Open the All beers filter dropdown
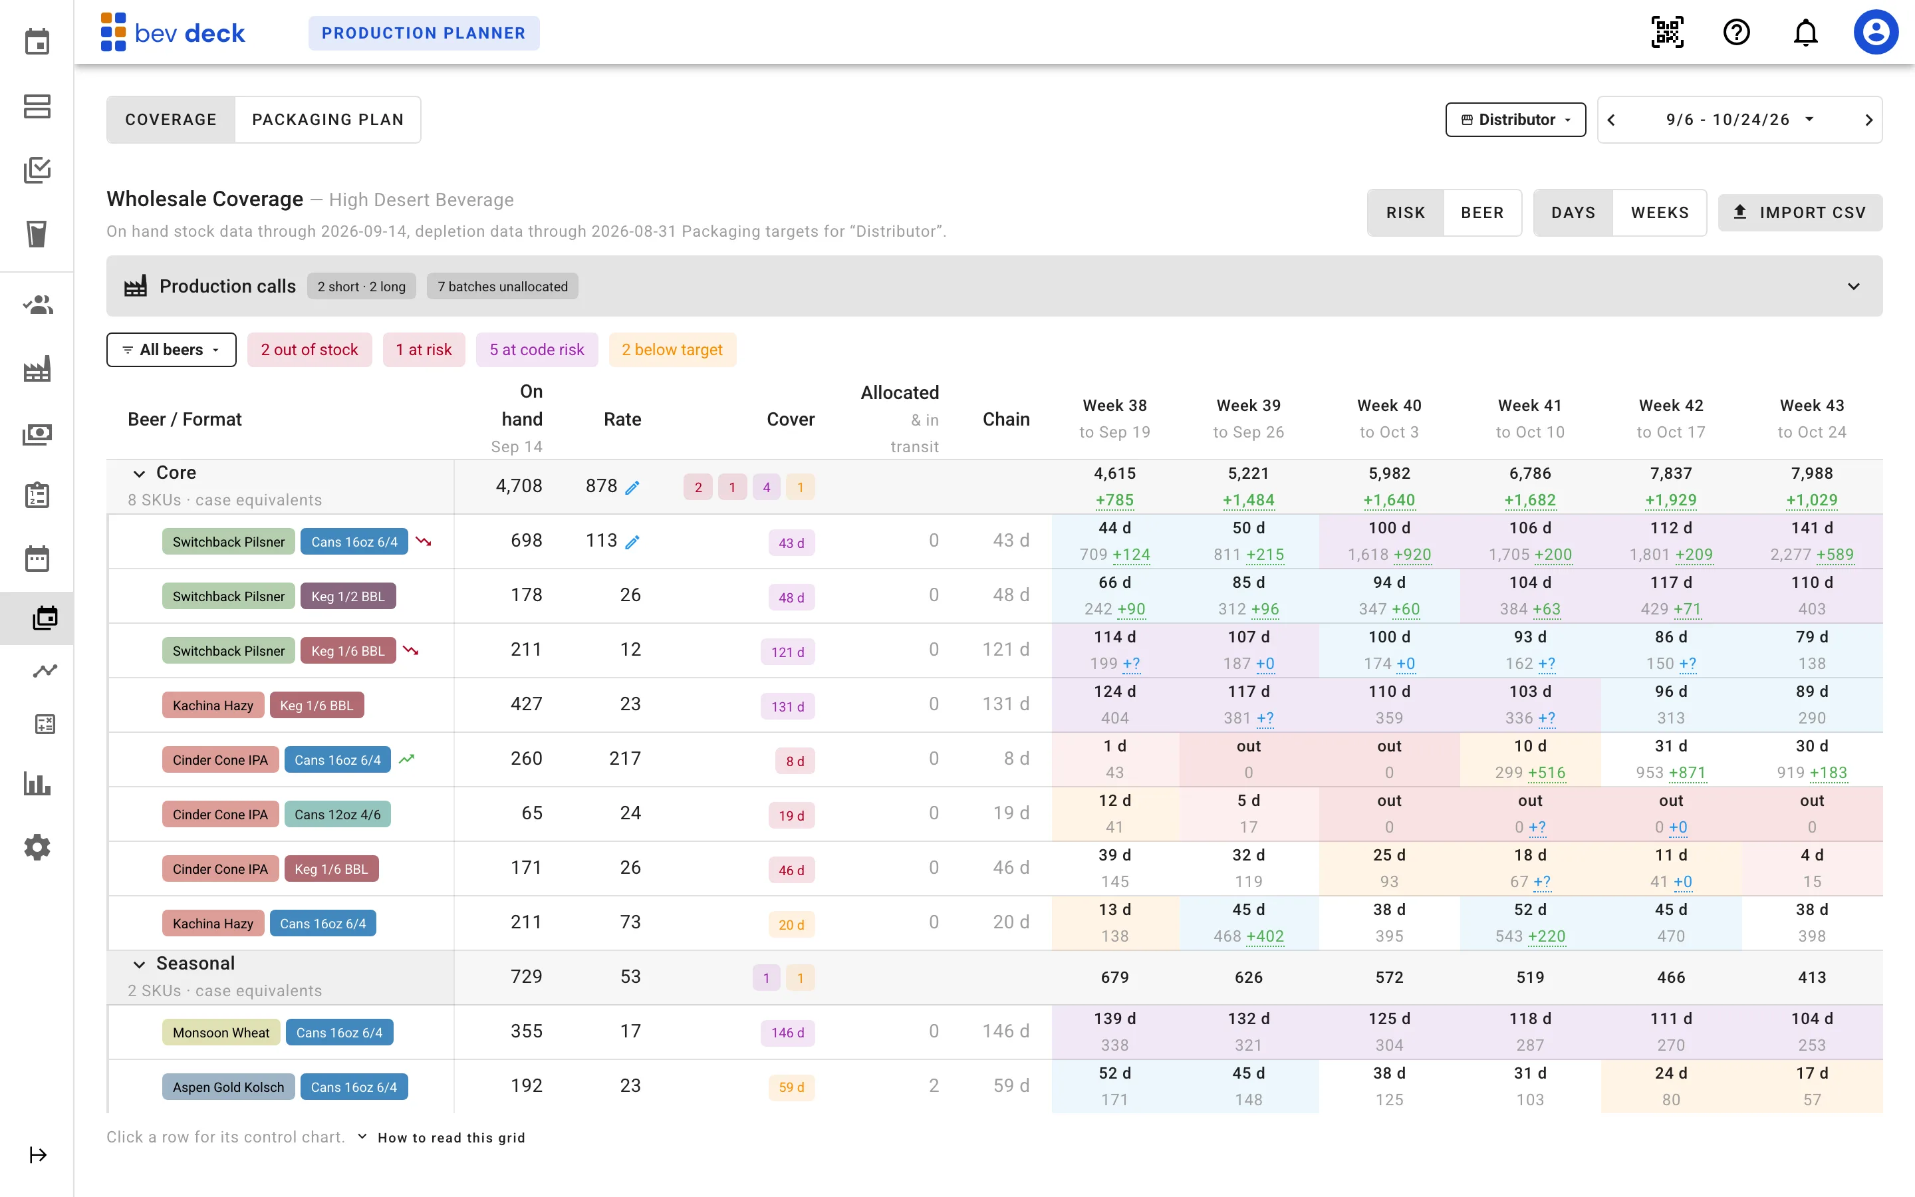The height and width of the screenshot is (1197, 1915). tap(171, 350)
